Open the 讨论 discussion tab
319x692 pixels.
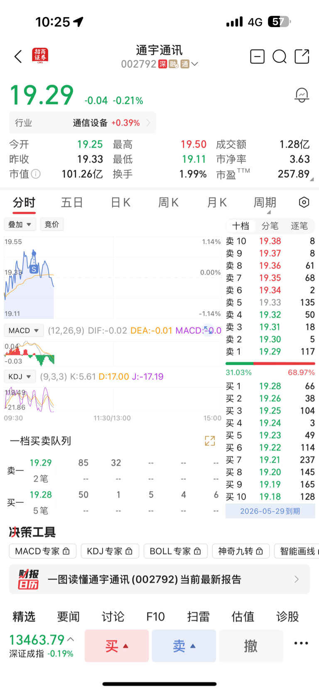(113, 616)
